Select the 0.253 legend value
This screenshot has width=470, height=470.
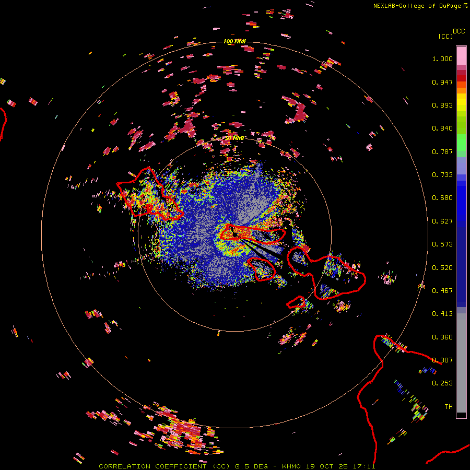tap(442, 383)
